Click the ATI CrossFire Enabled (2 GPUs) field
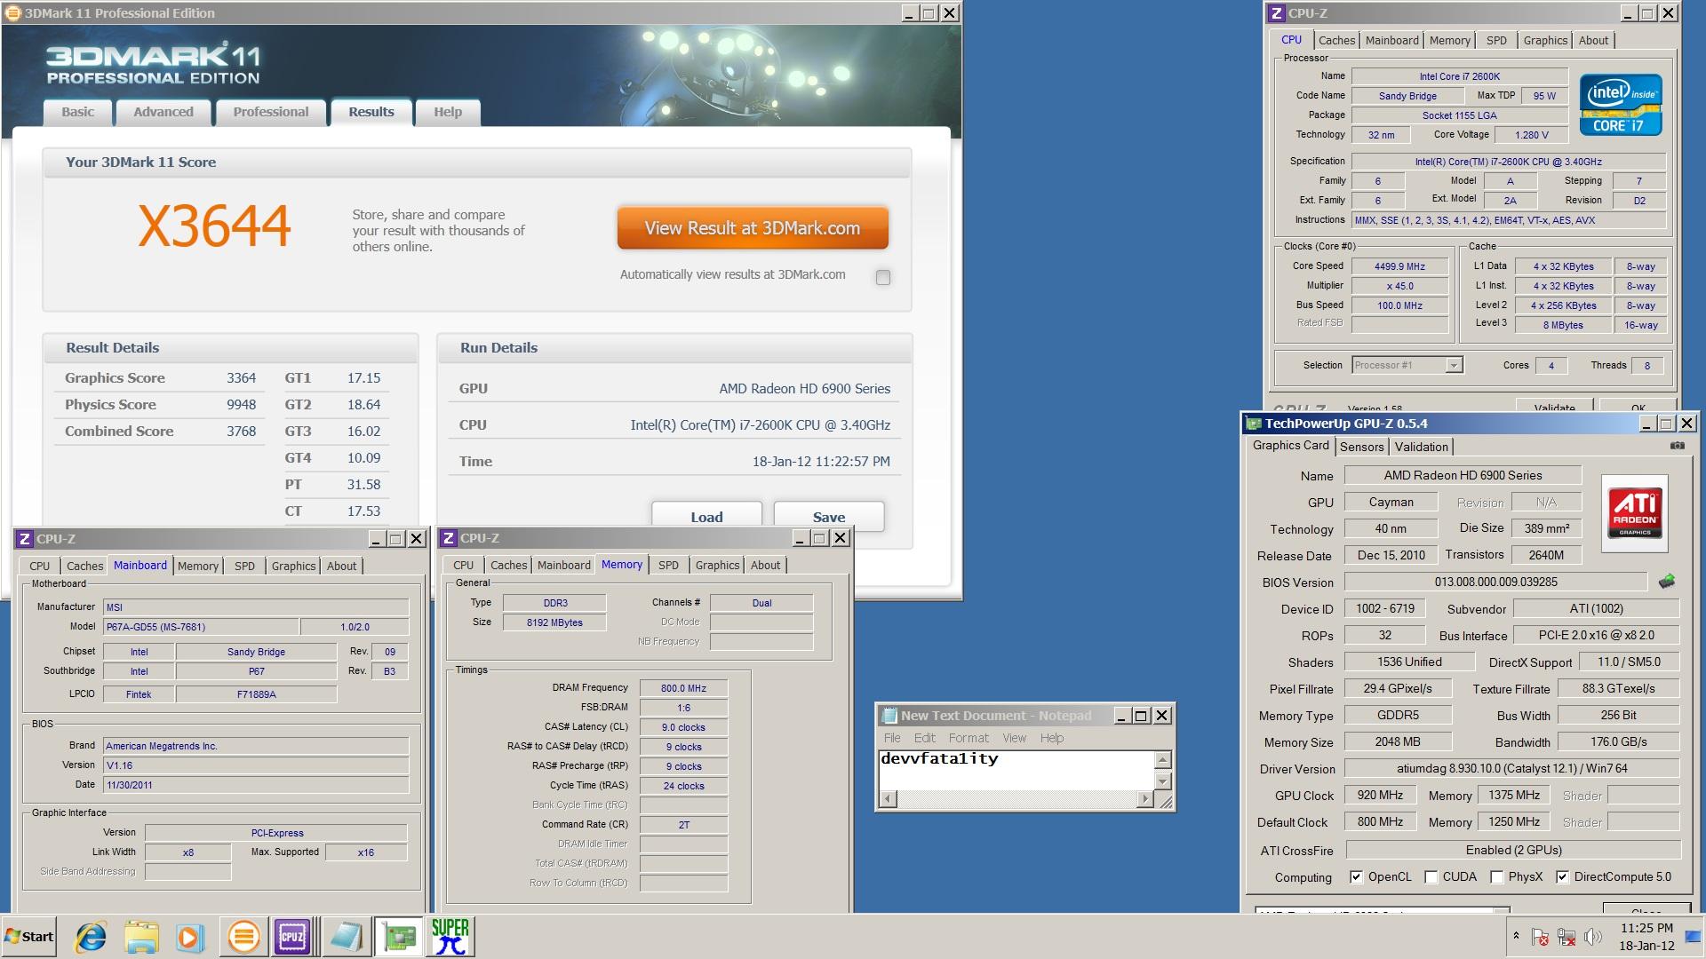 click(1512, 850)
